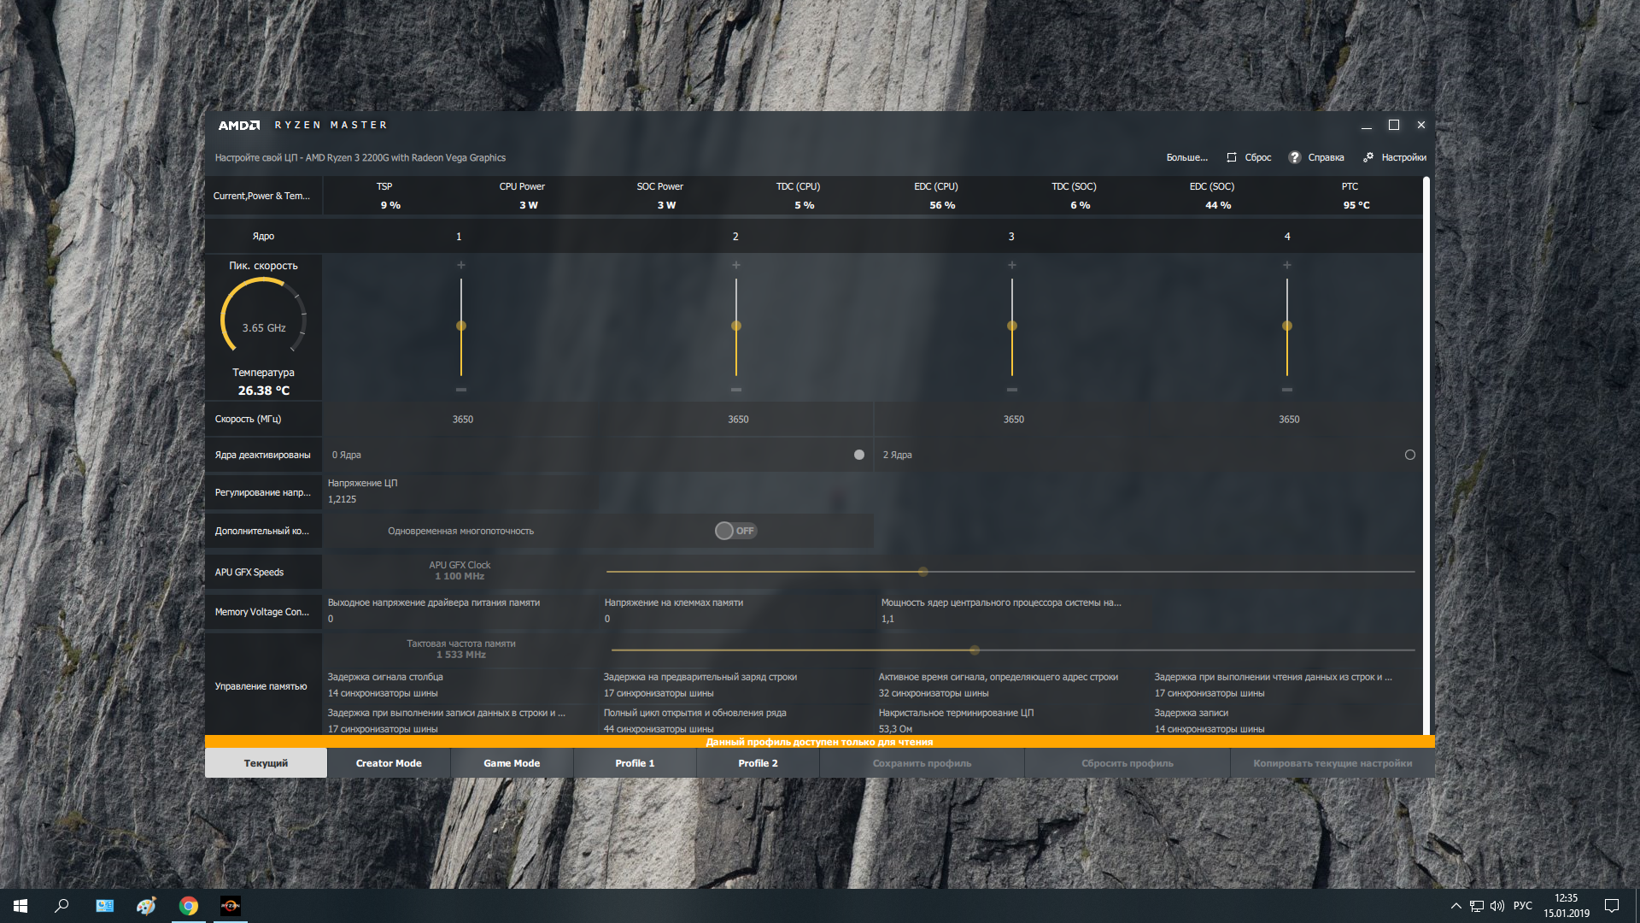
Task: Click plus icon above core 1 slider
Action: click(461, 265)
